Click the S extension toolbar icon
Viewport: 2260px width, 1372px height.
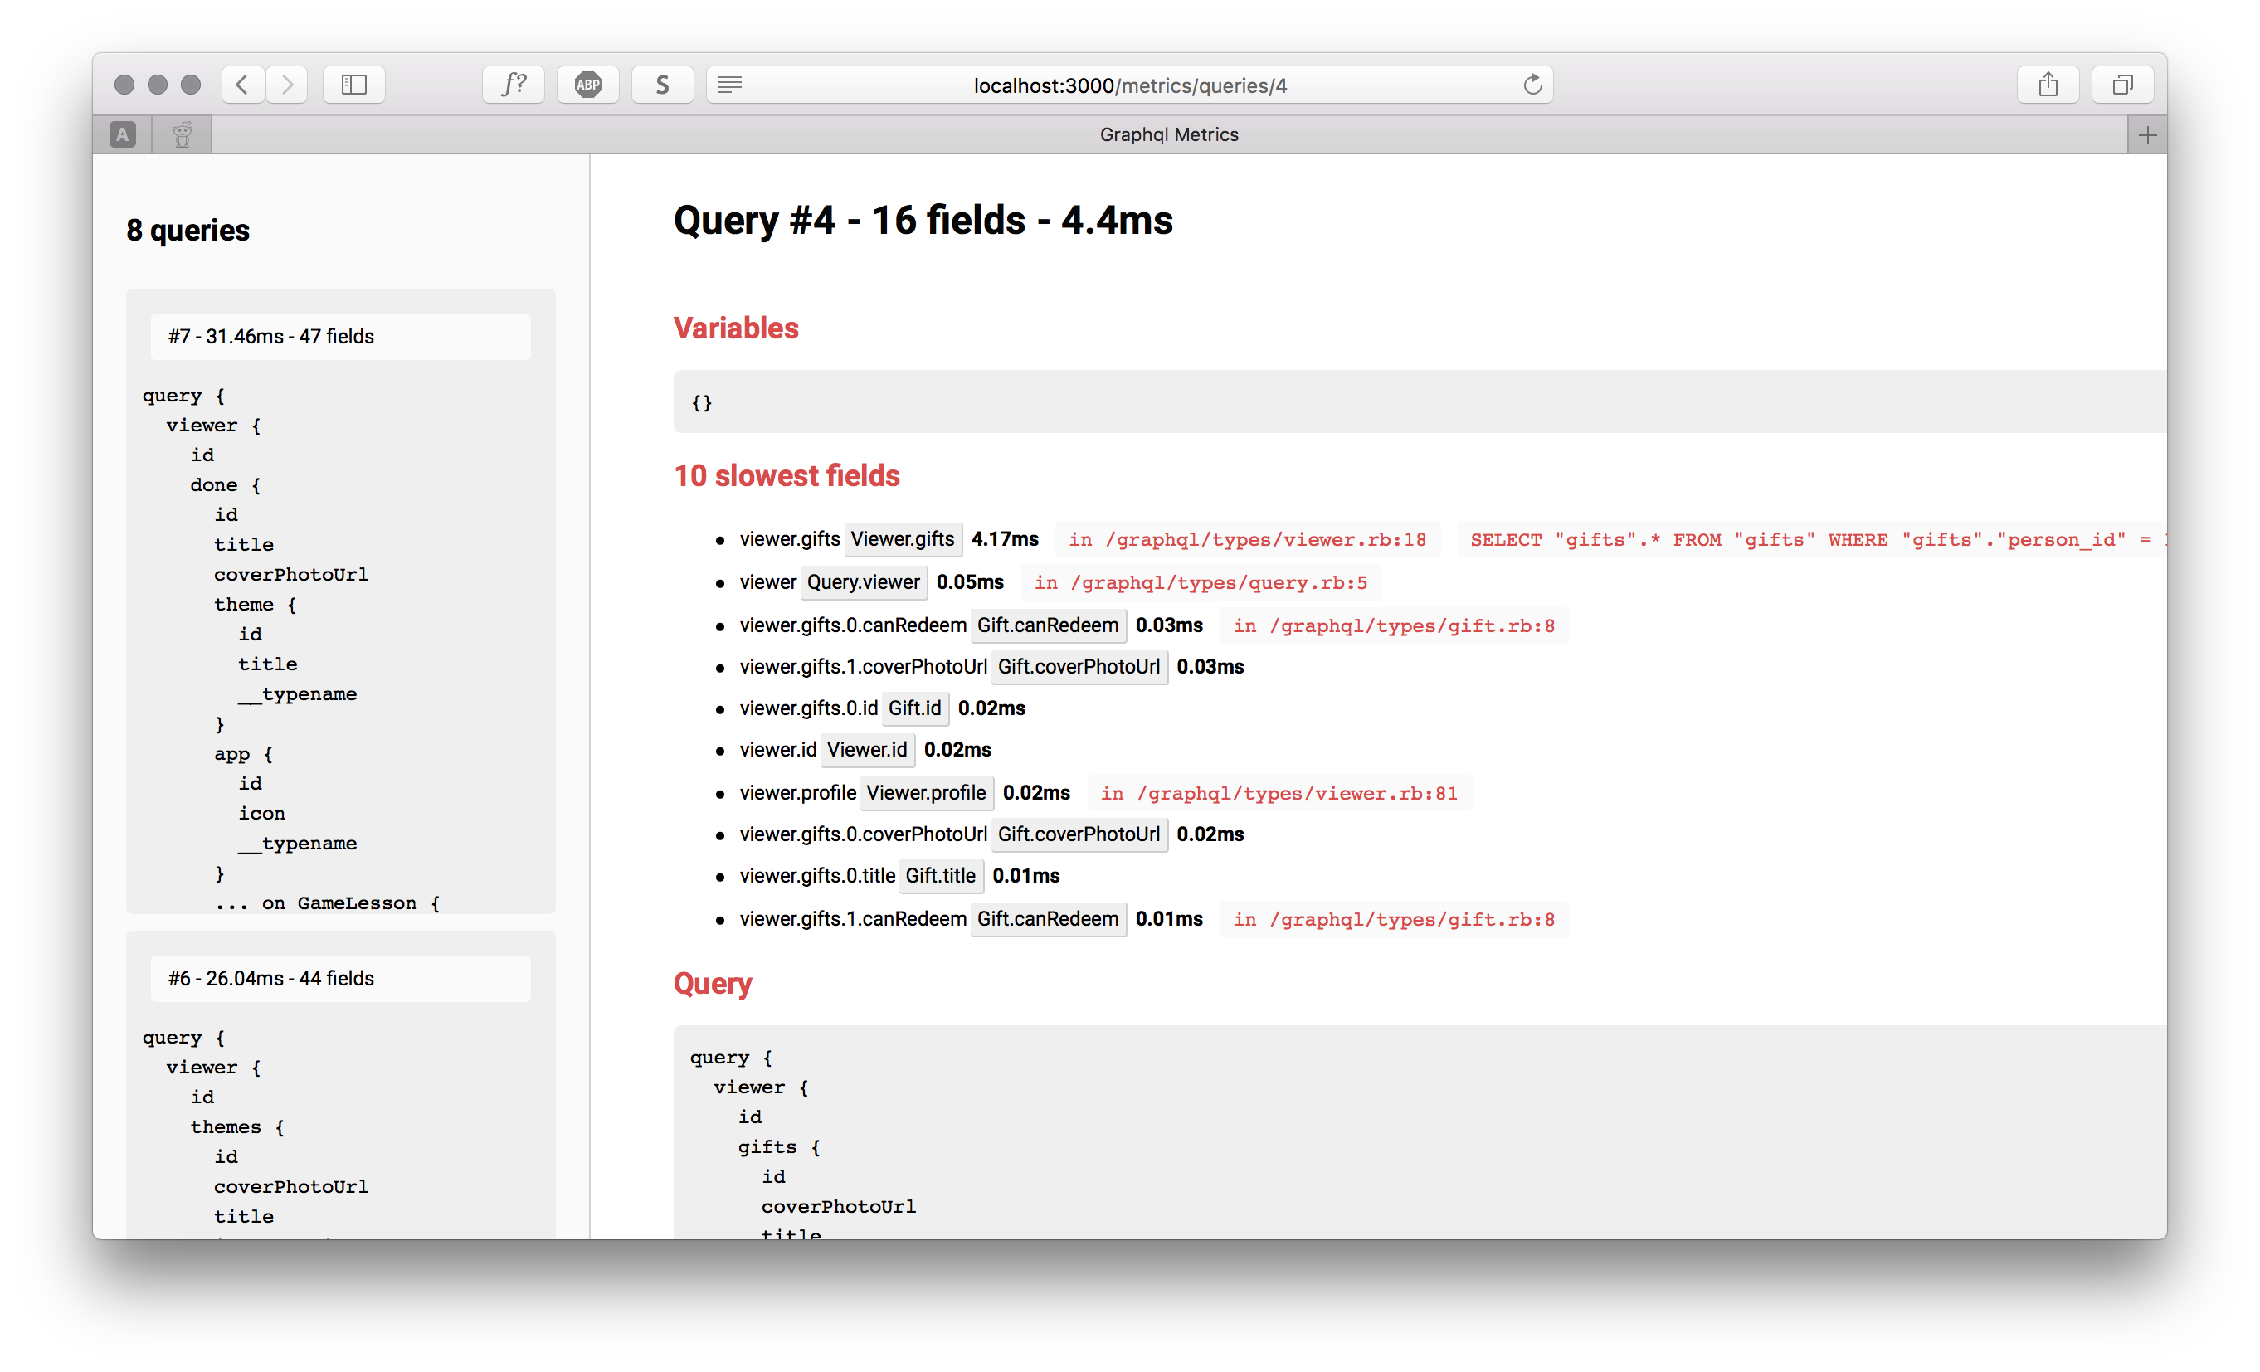(662, 85)
